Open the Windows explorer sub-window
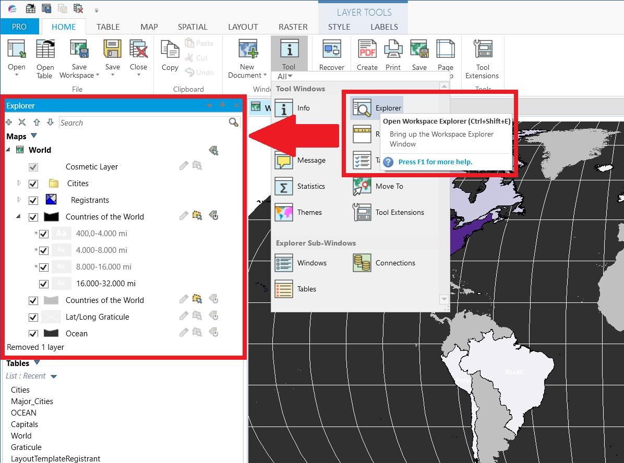 (x=301, y=263)
